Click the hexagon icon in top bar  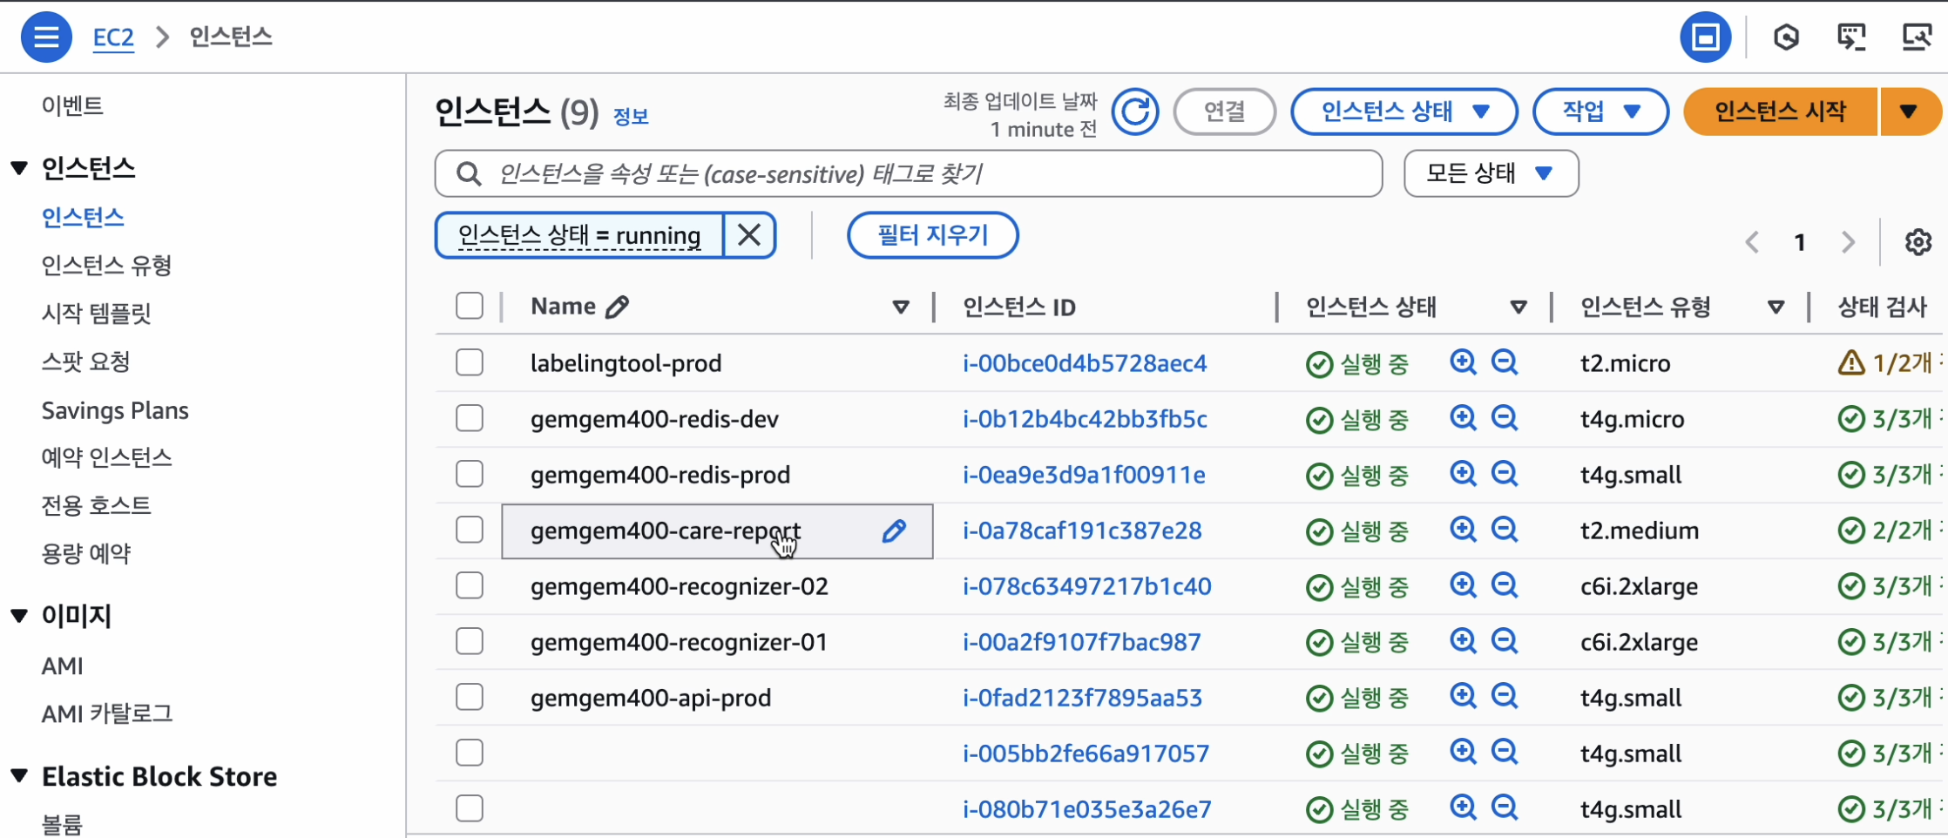(1786, 37)
